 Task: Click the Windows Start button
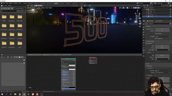(2, 94)
